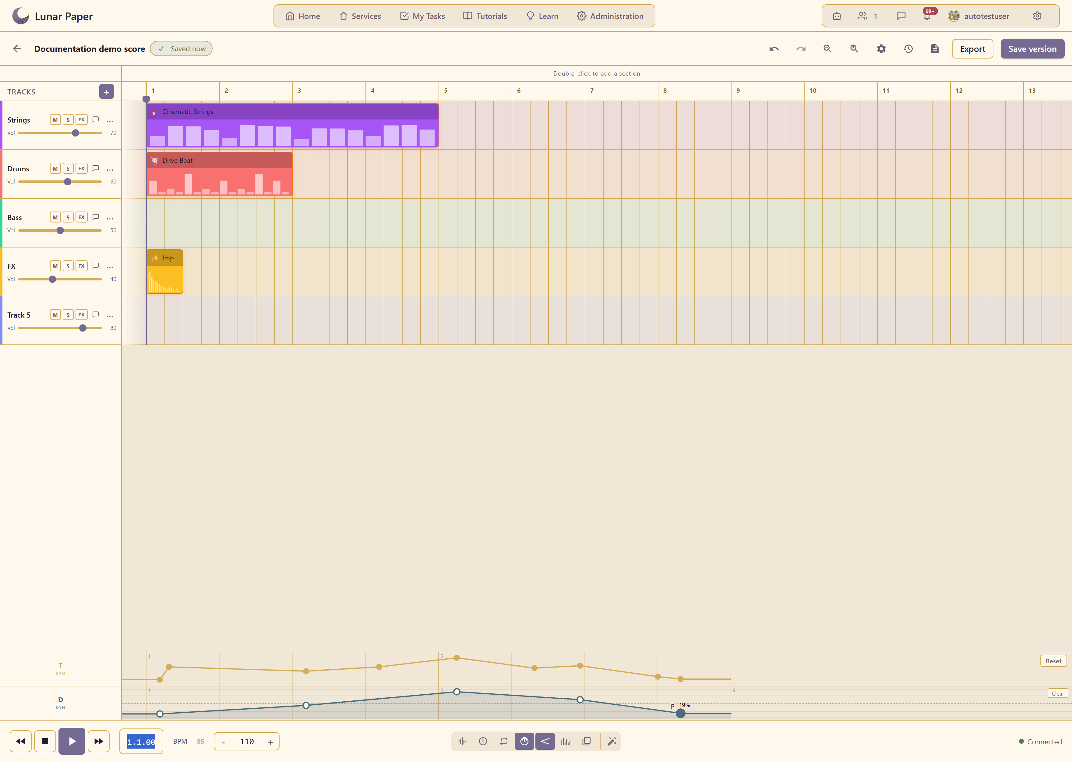Open comment icon on FX track
The image size is (1072, 762).
(96, 266)
